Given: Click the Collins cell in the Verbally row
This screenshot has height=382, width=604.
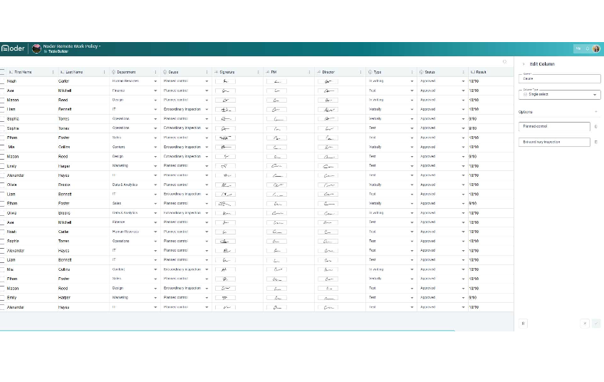Looking at the screenshot, I should tap(64, 148).
